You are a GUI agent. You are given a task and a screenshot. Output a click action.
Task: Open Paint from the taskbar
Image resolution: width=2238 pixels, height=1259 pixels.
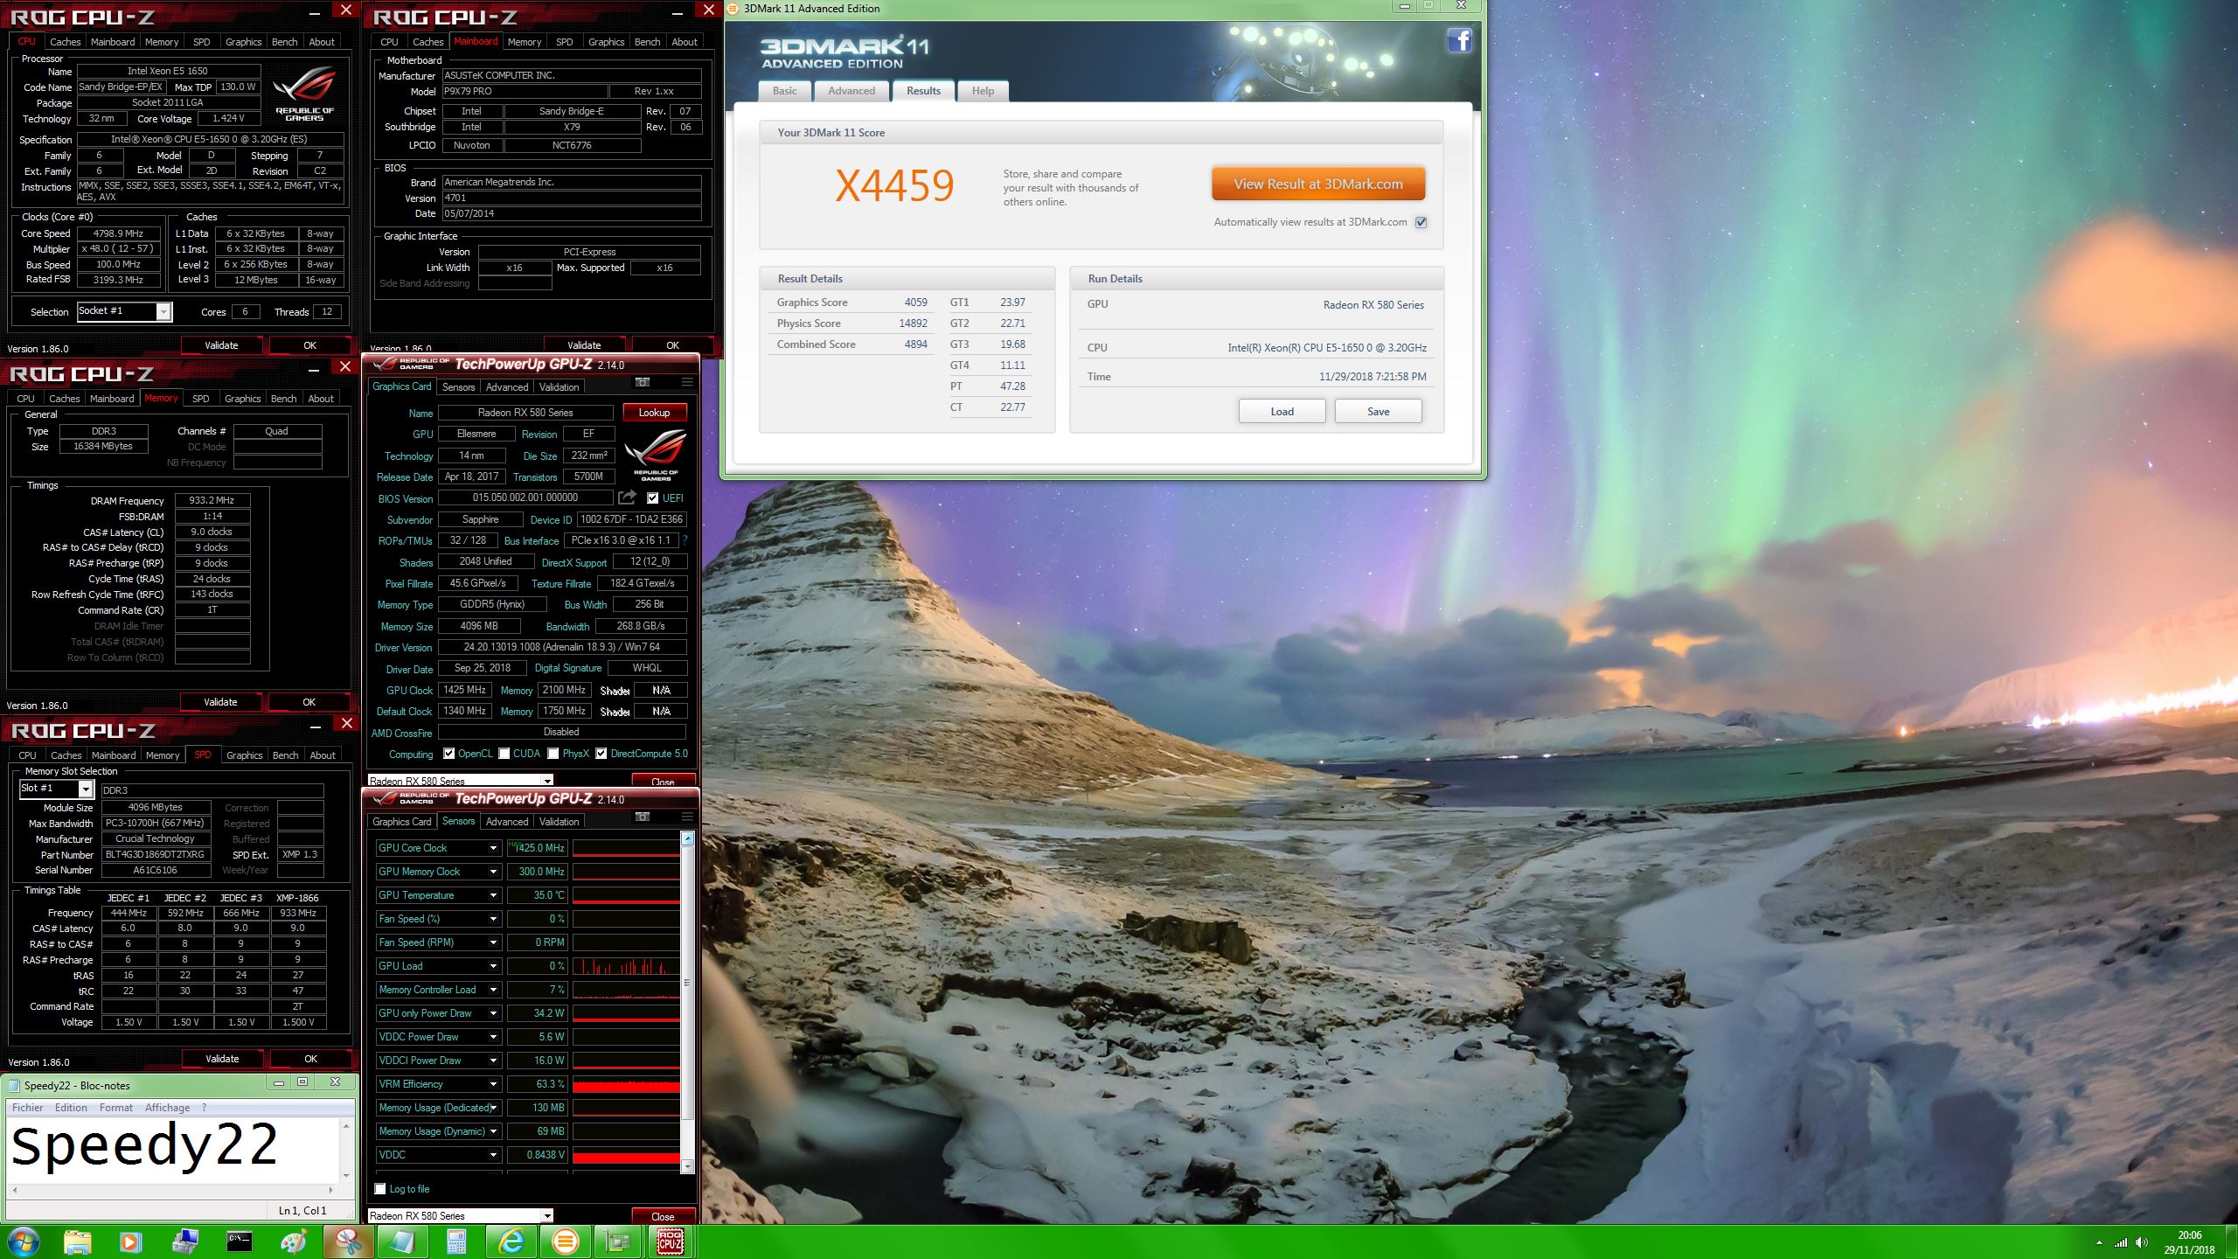(293, 1242)
